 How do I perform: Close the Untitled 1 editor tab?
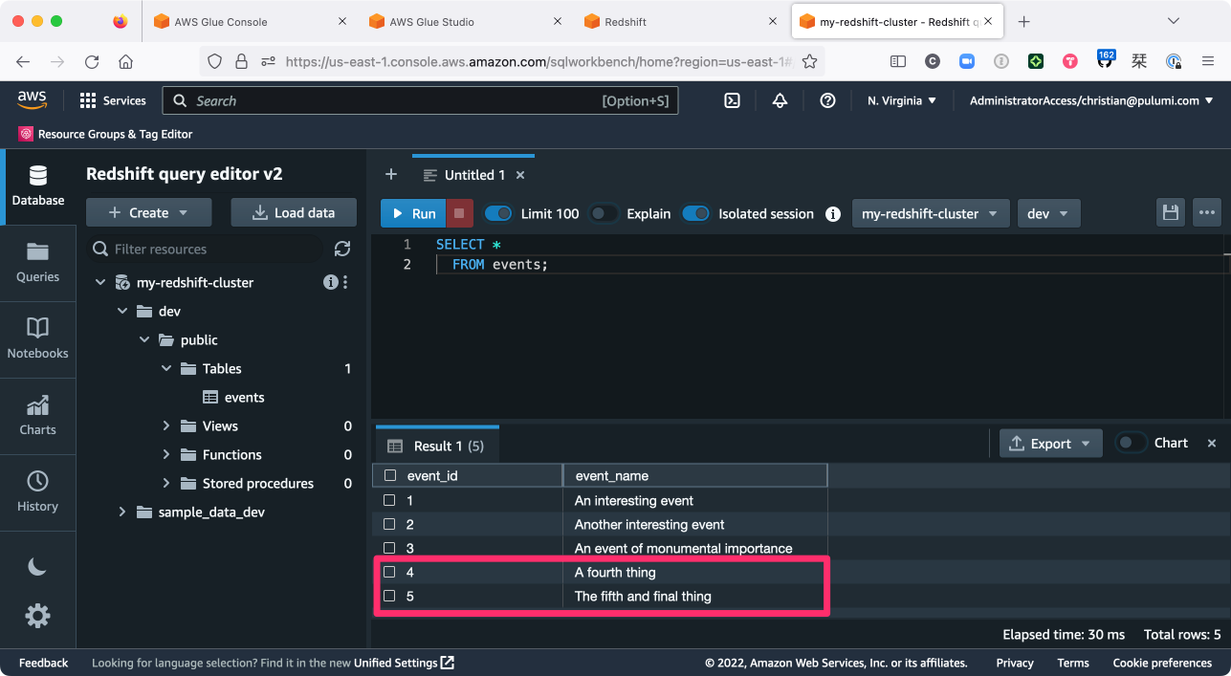point(520,175)
